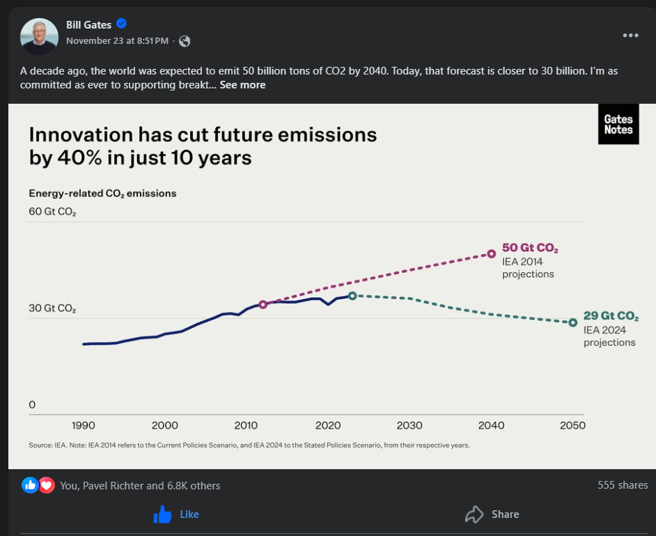Open the emissions chart title image
The image size is (656, 536).
pyautogui.click(x=203, y=145)
